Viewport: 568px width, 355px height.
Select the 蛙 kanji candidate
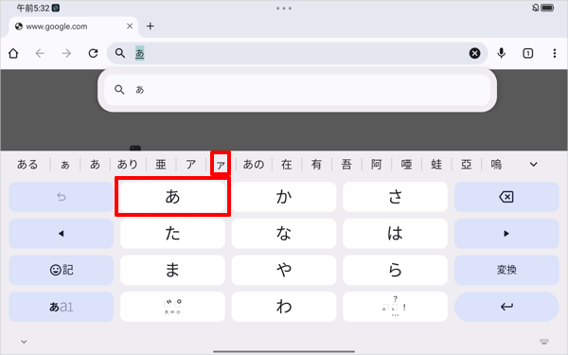click(436, 165)
